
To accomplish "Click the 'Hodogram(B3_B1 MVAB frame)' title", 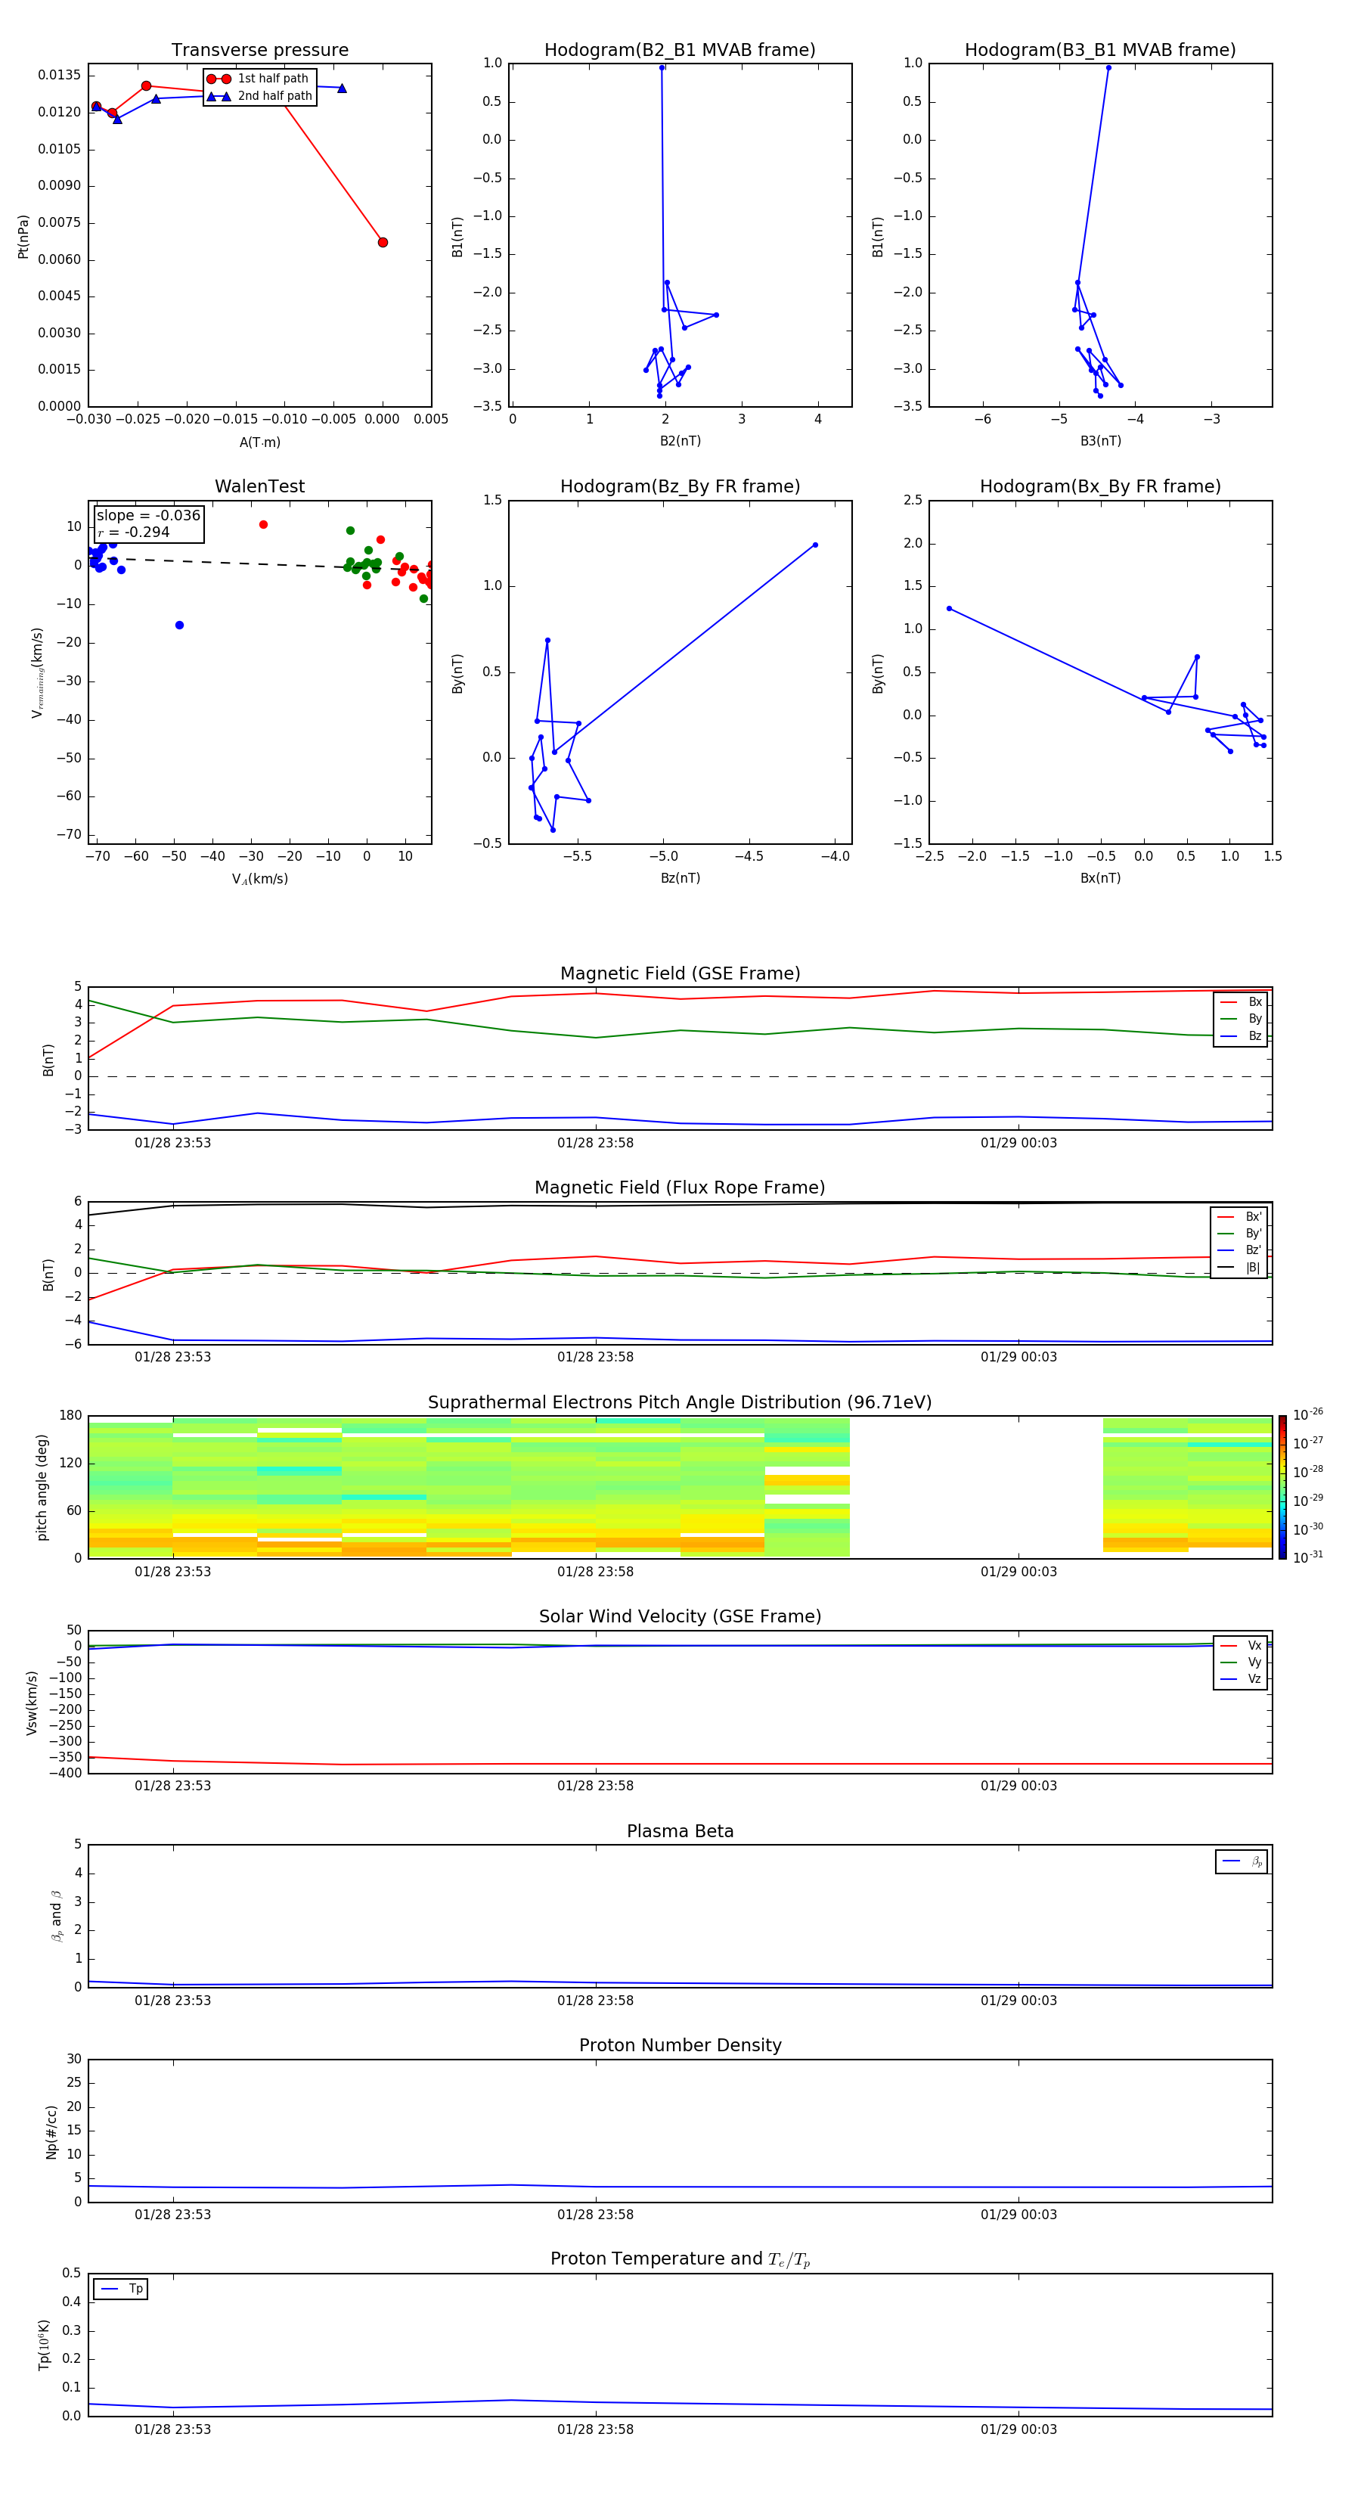I will [x=1100, y=51].
